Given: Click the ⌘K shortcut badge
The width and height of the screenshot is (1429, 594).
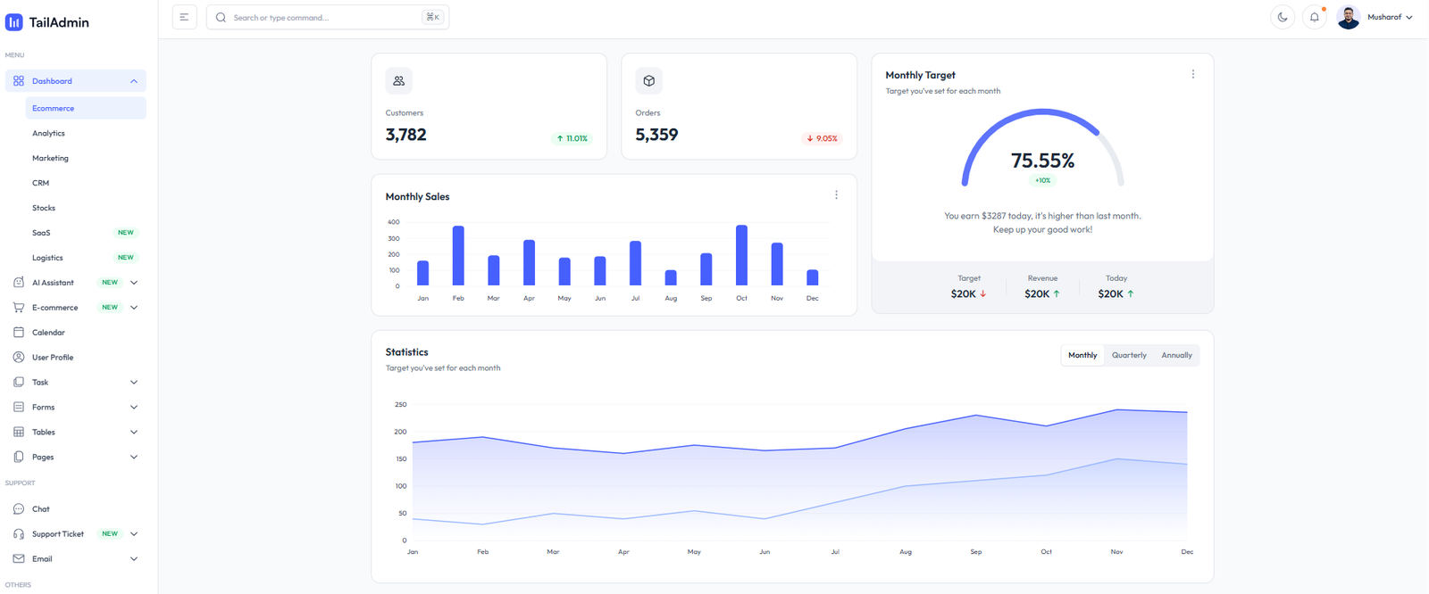Looking at the screenshot, I should (x=432, y=17).
